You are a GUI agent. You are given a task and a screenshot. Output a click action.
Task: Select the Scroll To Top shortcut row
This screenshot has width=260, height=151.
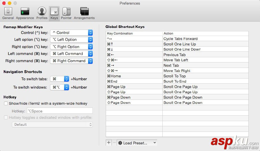177,76
